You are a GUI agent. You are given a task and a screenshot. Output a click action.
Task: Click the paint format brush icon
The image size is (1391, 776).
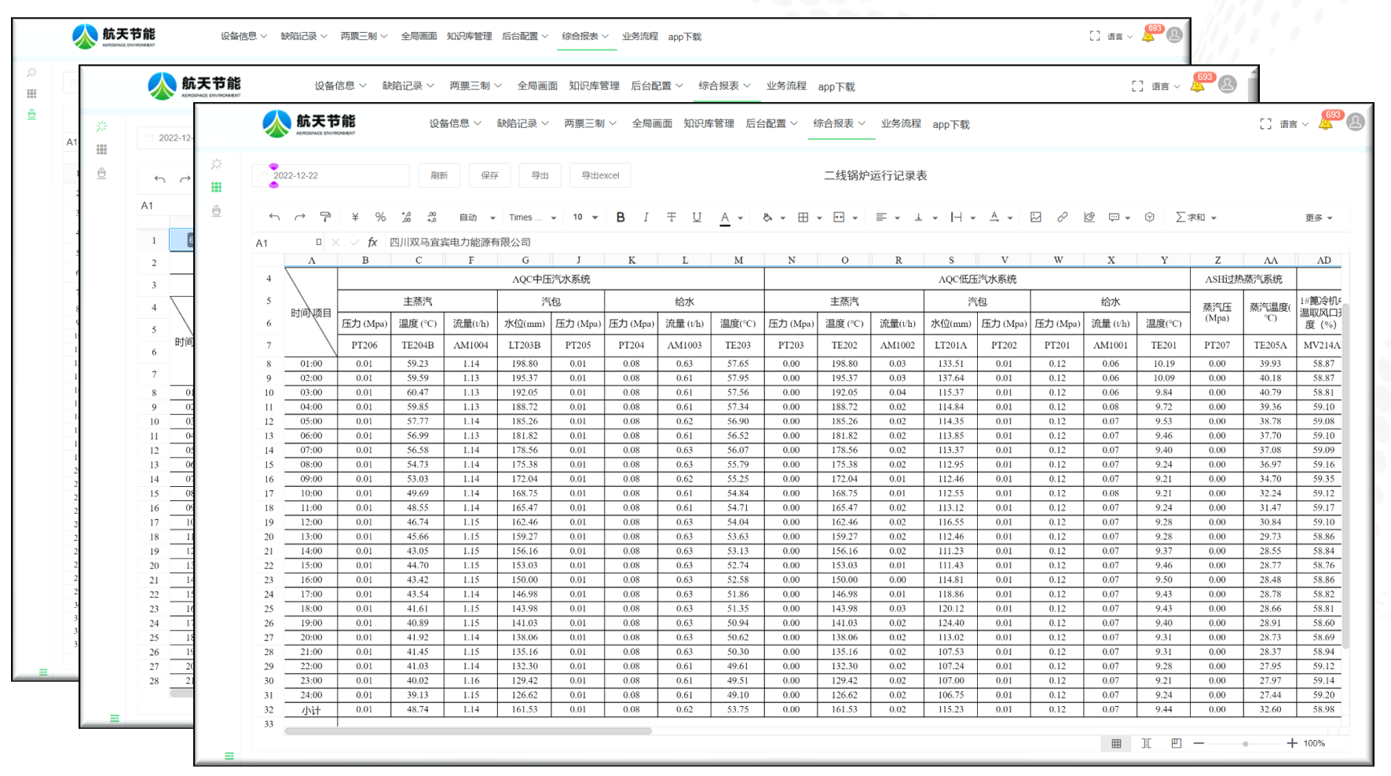325,218
